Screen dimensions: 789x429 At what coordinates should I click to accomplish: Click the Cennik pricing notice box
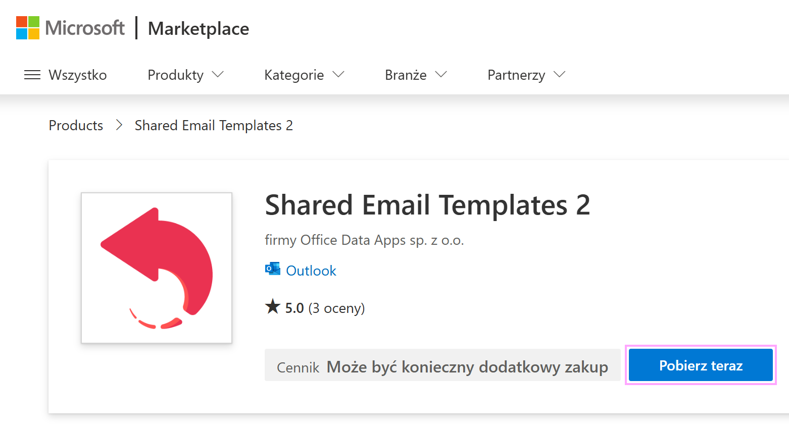(442, 365)
